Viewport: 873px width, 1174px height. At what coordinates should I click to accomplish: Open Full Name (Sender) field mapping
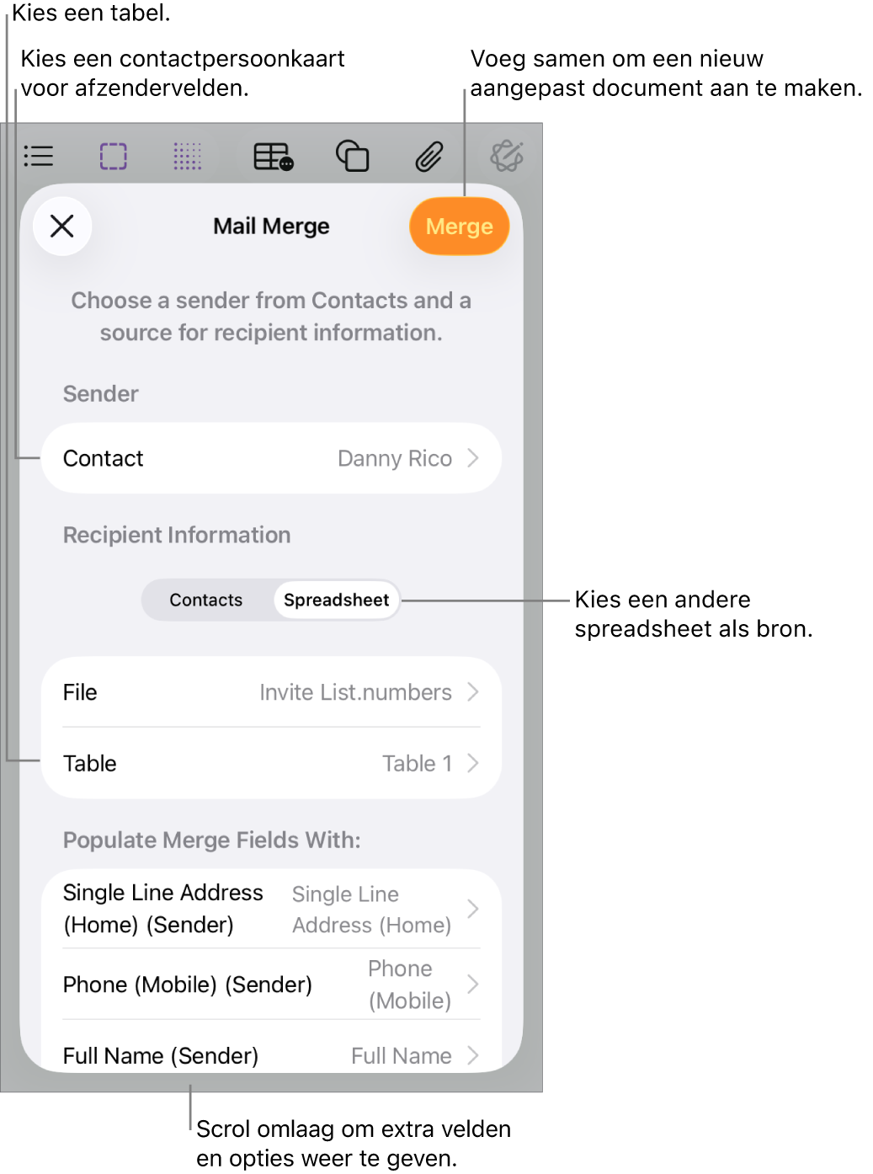pos(271,1055)
